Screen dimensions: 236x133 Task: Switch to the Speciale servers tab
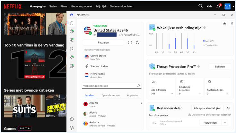coord(111,95)
